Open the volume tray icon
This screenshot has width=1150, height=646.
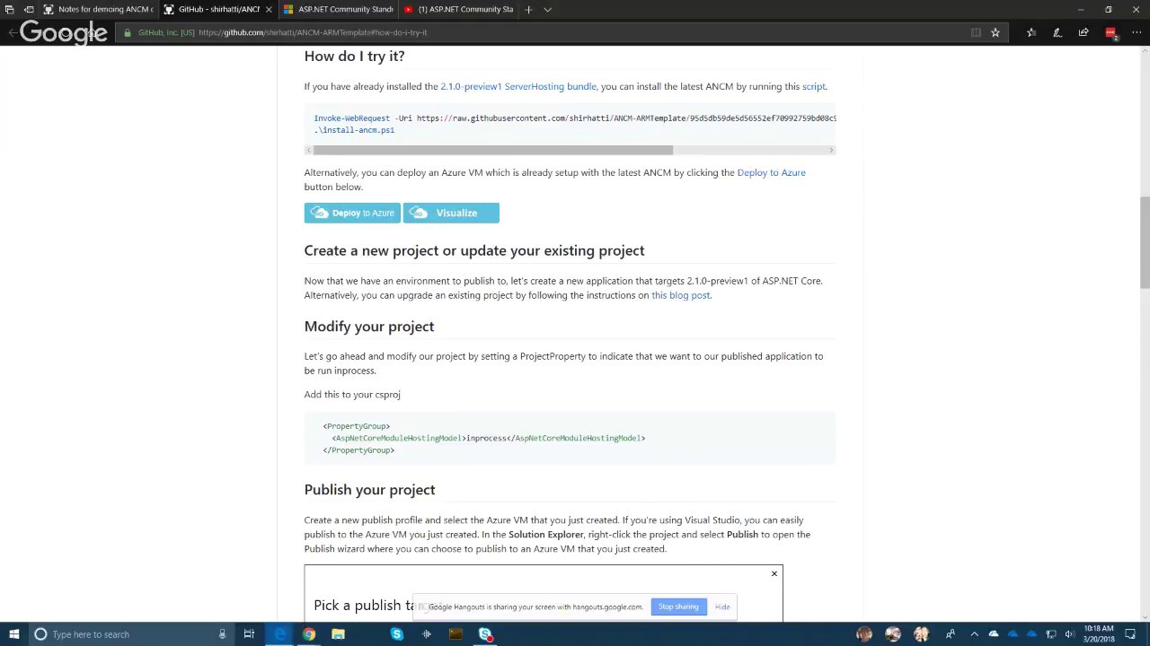click(1069, 634)
